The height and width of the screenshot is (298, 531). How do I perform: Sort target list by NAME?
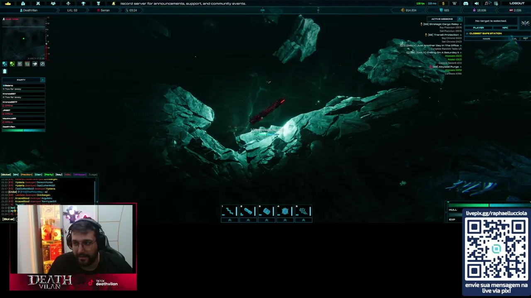pyautogui.click(x=487, y=38)
